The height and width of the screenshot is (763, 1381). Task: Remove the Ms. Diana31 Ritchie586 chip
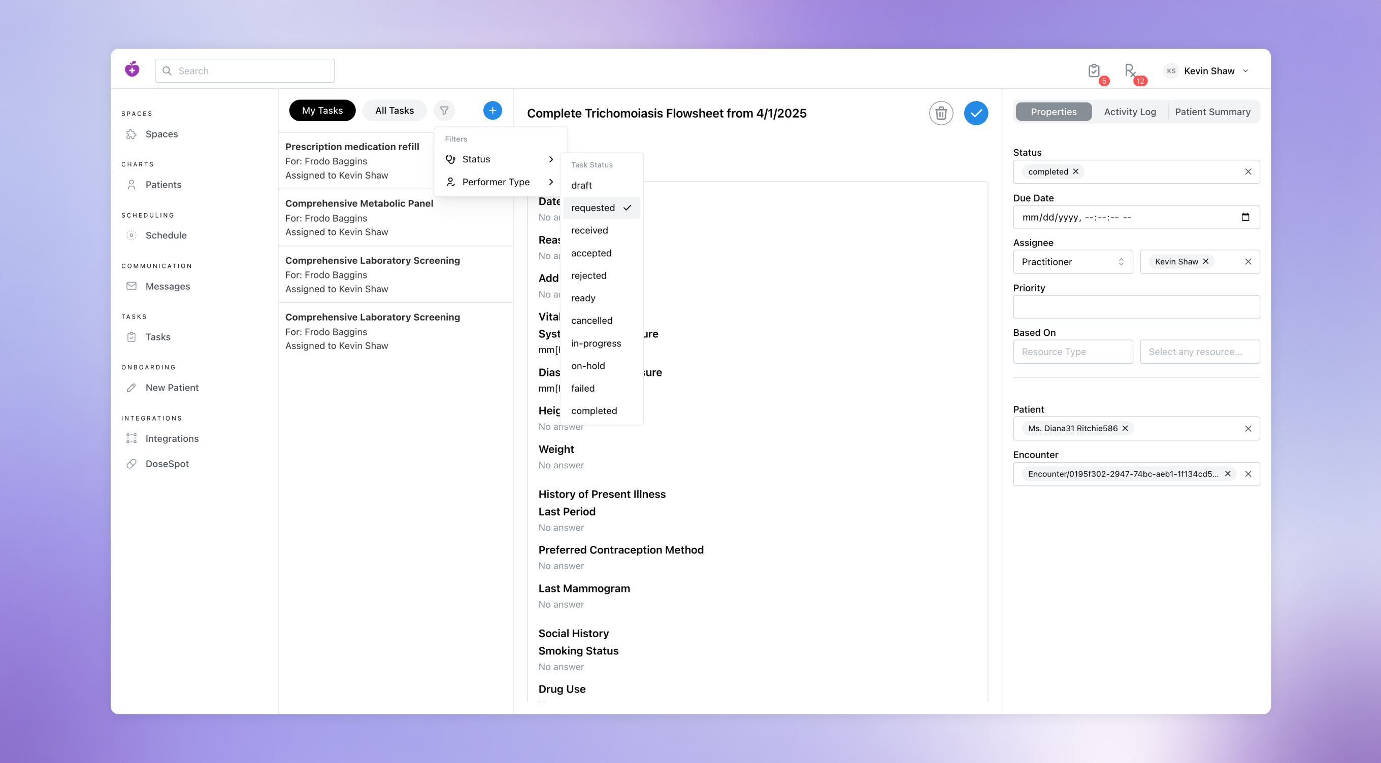[1125, 428]
